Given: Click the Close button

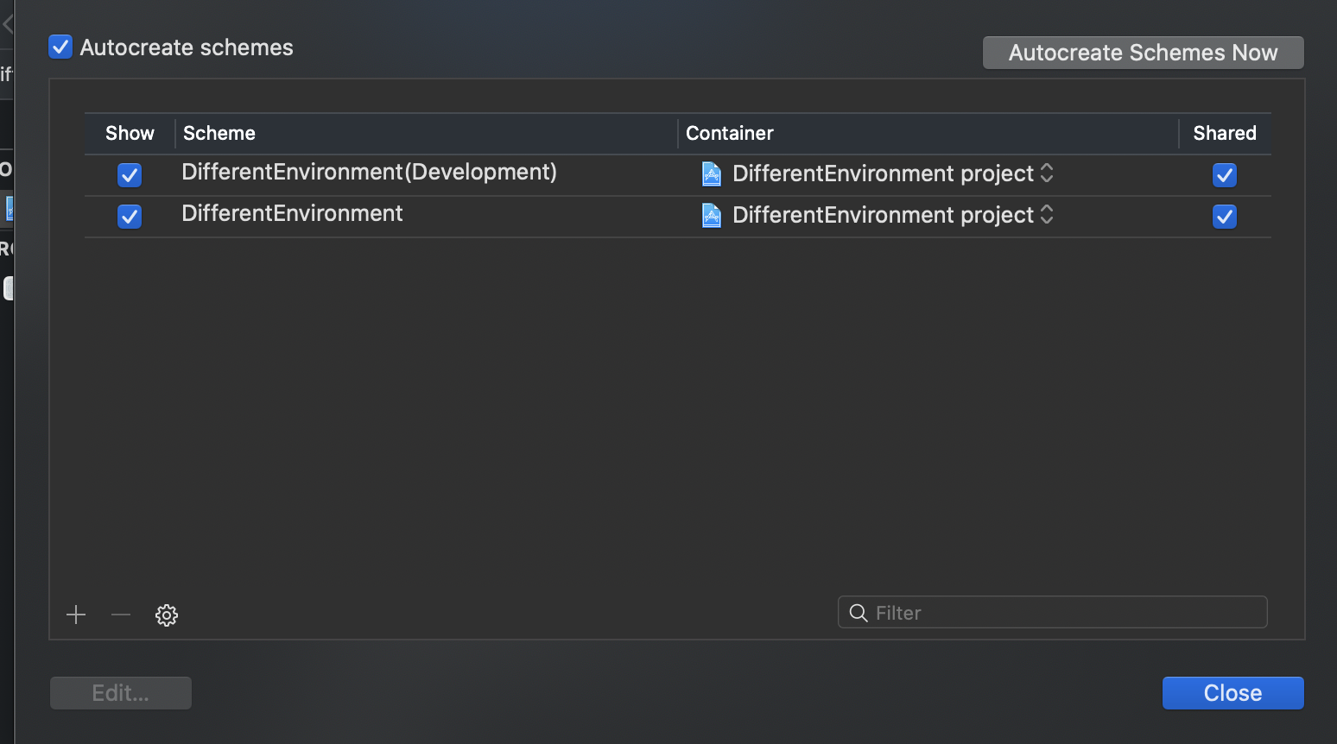Looking at the screenshot, I should pyautogui.click(x=1232, y=693).
